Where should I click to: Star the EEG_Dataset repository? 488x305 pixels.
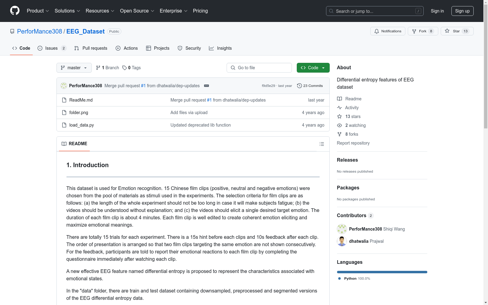coord(457,31)
